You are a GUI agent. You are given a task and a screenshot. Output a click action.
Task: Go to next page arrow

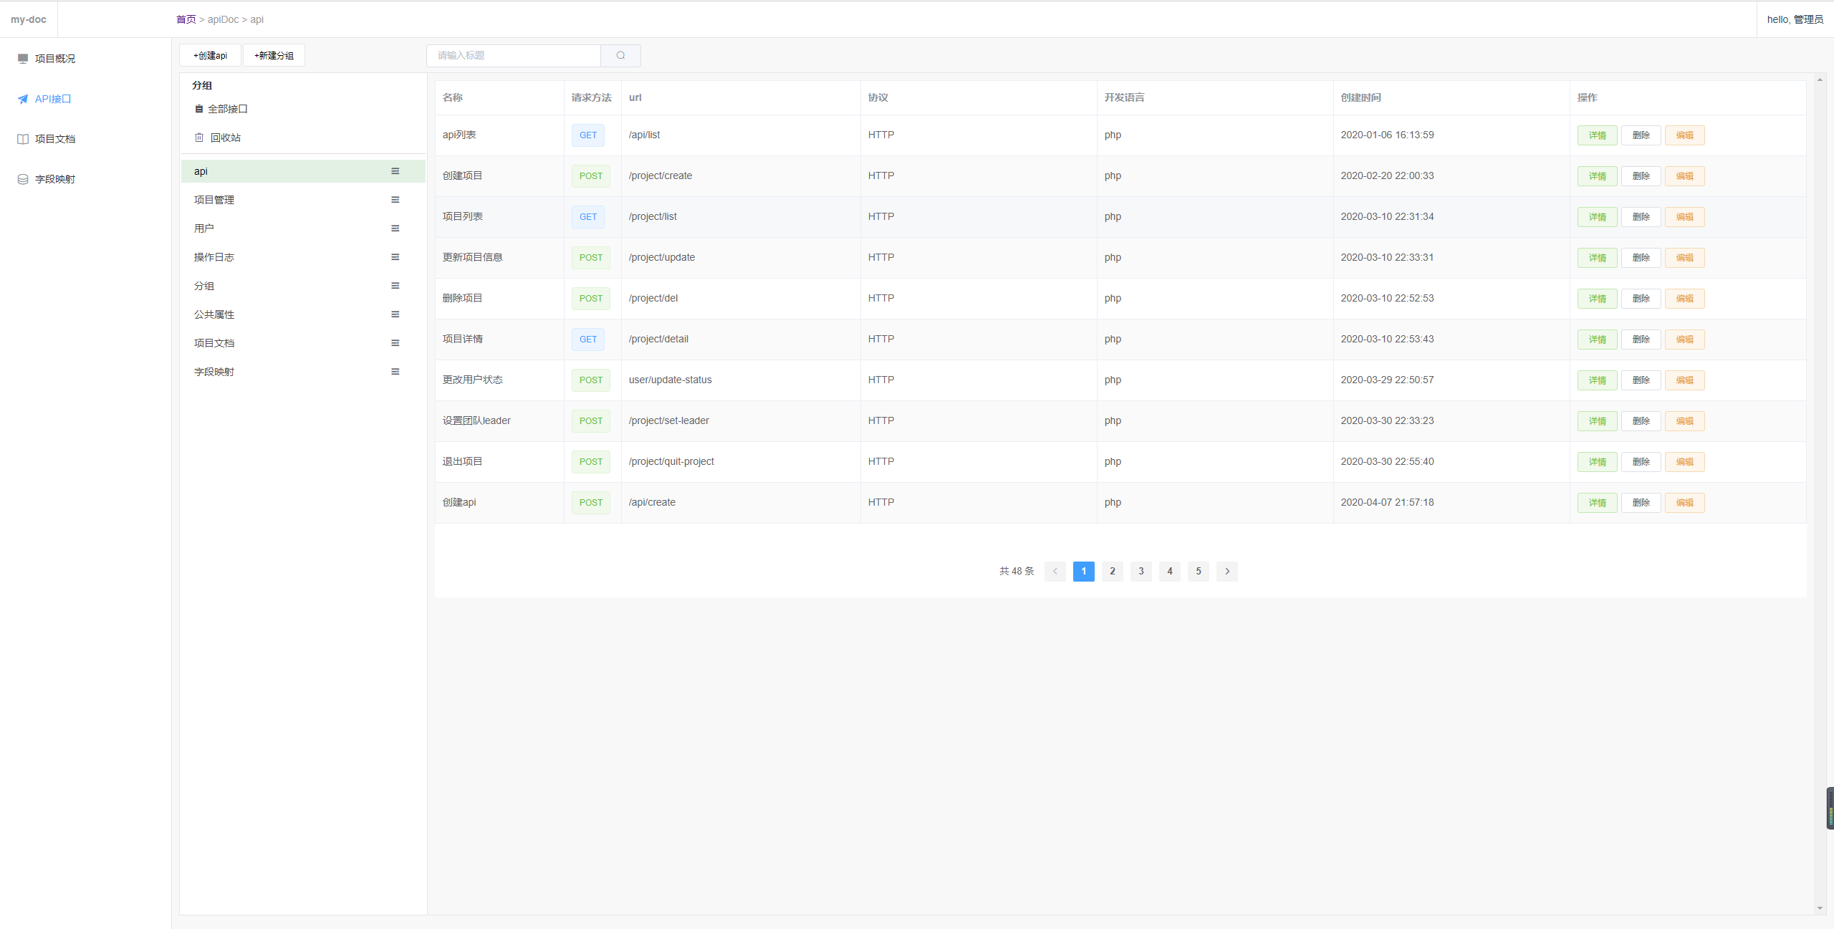pyautogui.click(x=1227, y=571)
